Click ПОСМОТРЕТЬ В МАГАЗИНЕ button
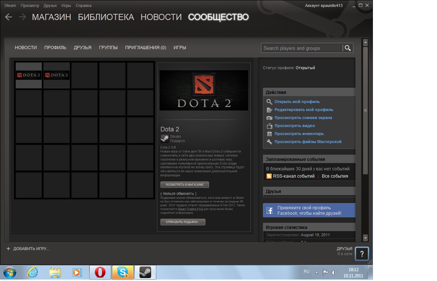This screenshot has height=281, width=437. (x=185, y=185)
